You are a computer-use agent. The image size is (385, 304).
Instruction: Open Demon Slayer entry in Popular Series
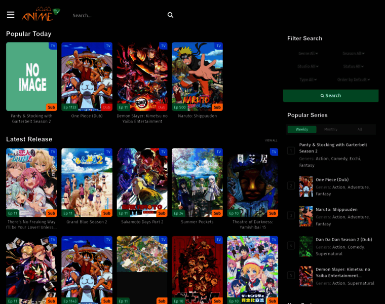coord(343,273)
